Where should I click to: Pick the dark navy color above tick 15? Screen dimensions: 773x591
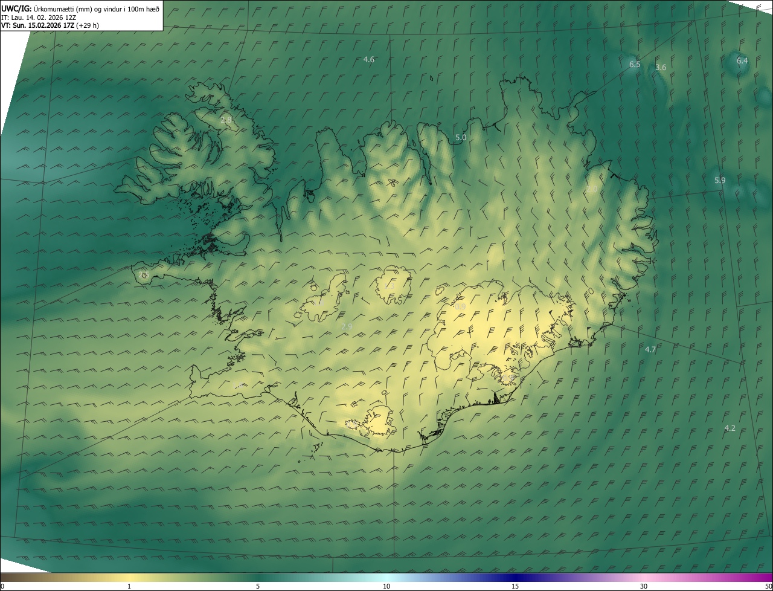tap(515, 577)
